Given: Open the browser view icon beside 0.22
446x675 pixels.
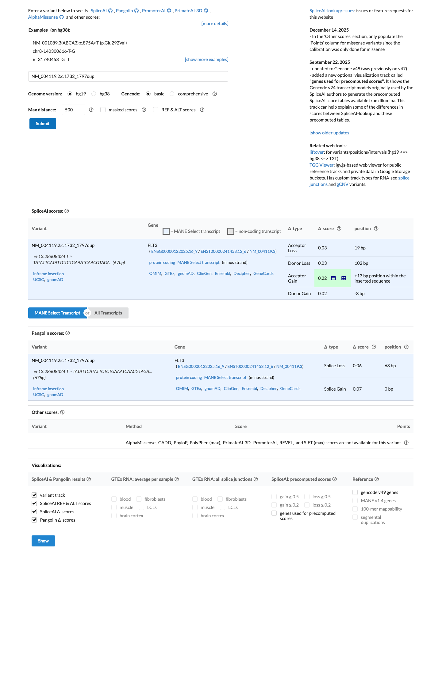Looking at the screenshot, I should [333, 278].
